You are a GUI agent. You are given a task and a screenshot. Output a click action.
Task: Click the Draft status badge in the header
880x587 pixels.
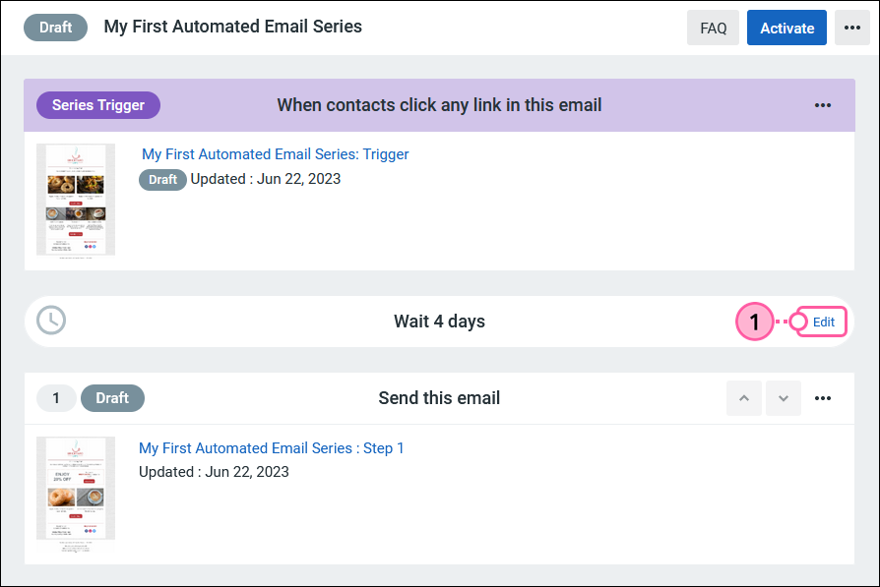click(x=55, y=28)
